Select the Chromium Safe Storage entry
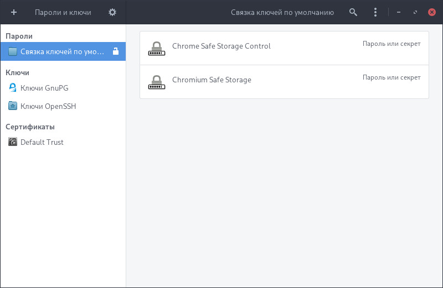 click(x=212, y=80)
